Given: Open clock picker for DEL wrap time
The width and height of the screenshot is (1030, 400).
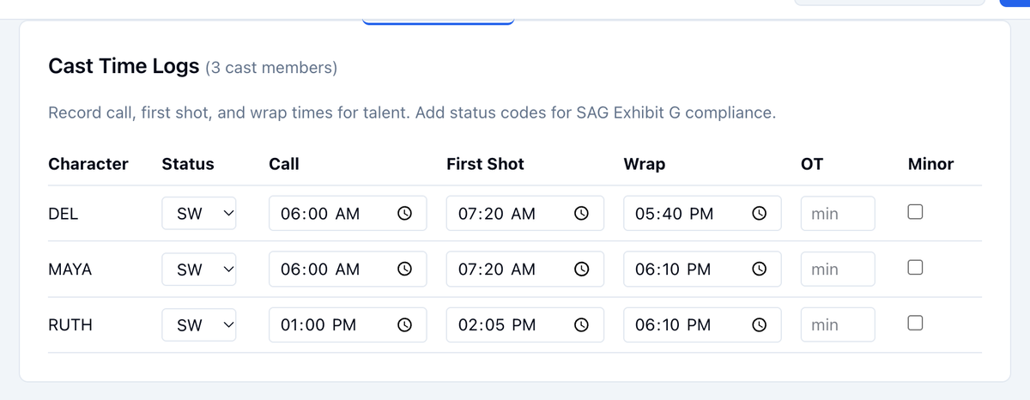Looking at the screenshot, I should (x=759, y=214).
